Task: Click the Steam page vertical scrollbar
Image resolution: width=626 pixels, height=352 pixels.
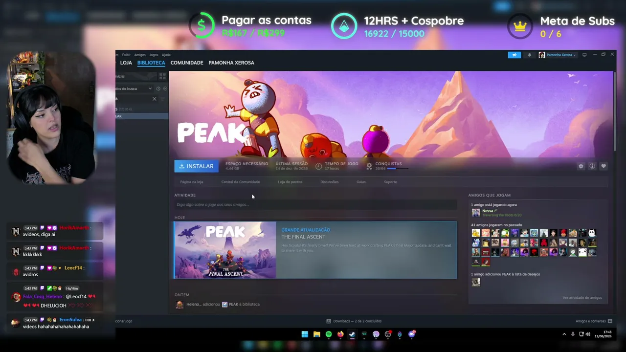Action: click(614, 111)
